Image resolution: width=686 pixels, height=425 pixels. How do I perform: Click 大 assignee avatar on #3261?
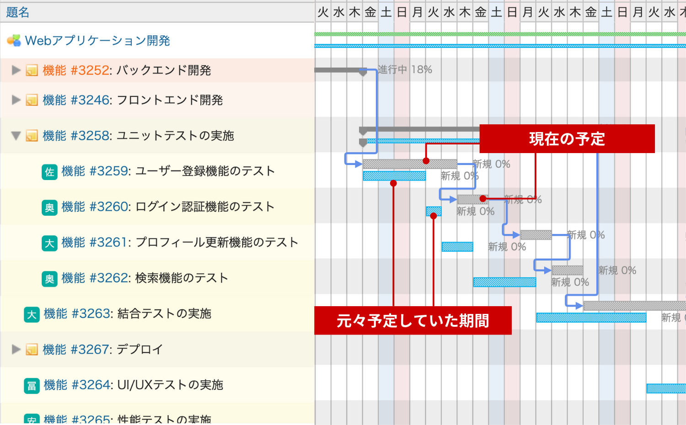(x=49, y=243)
